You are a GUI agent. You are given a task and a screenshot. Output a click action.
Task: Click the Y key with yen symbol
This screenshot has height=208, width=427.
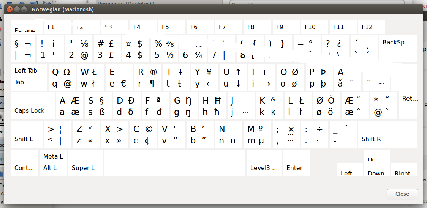click(x=205, y=77)
